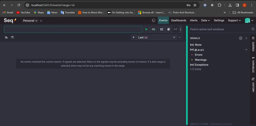
Task: Open the Gmail bookmark
Action: coord(8,12)
